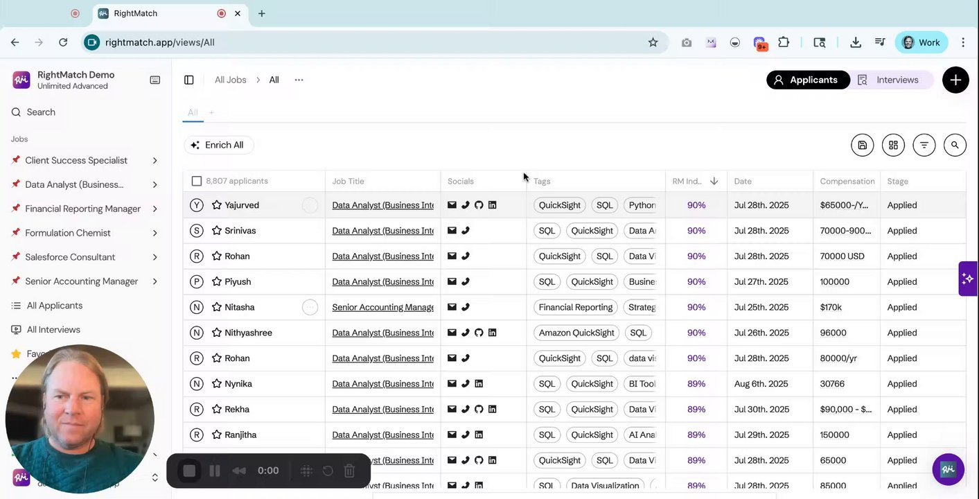Open the GitHub icon in Yajurved's row
The height and width of the screenshot is (499, 979).
point(479,205)
